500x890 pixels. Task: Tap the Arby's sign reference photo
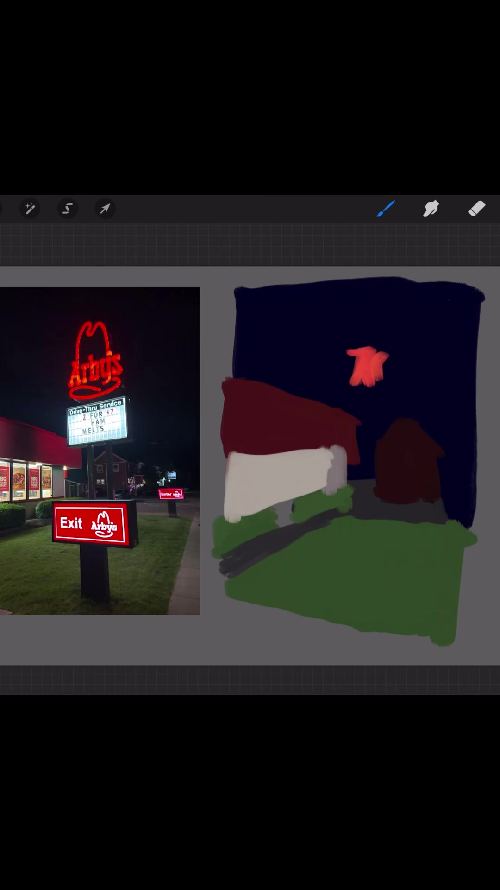(100, 451)
